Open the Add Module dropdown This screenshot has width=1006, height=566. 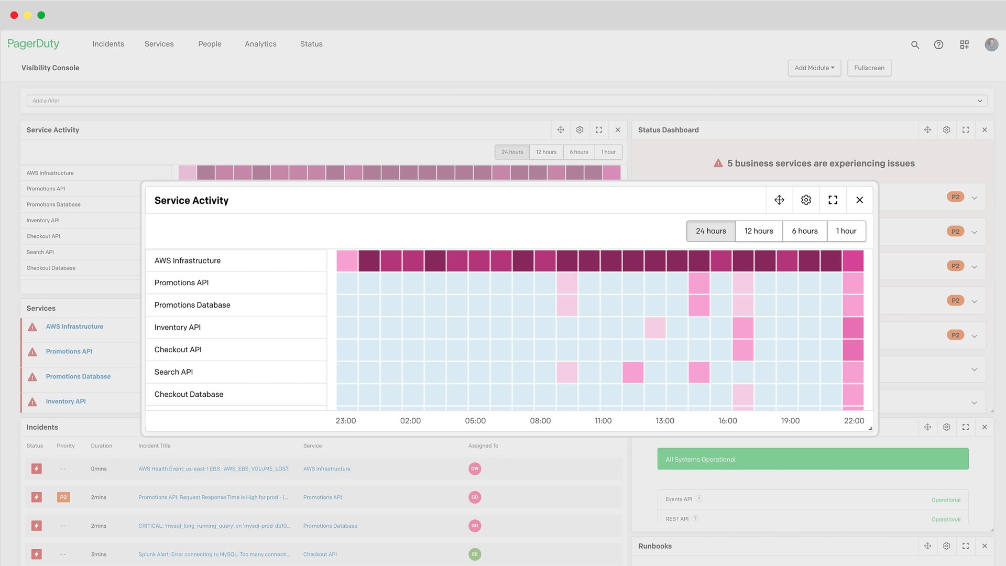814,68
